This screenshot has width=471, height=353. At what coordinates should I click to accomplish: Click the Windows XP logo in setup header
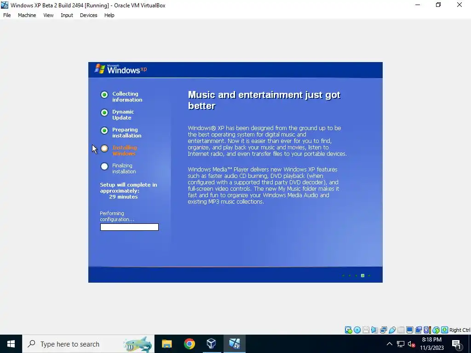(x=121, y=69)
